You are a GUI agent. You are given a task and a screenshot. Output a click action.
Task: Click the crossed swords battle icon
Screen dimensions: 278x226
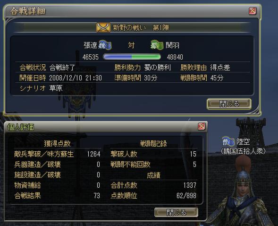point(103,27)
